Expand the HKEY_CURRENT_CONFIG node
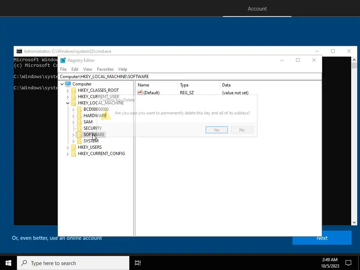Viewport: 360px width, 270px height. pos(68,154)
